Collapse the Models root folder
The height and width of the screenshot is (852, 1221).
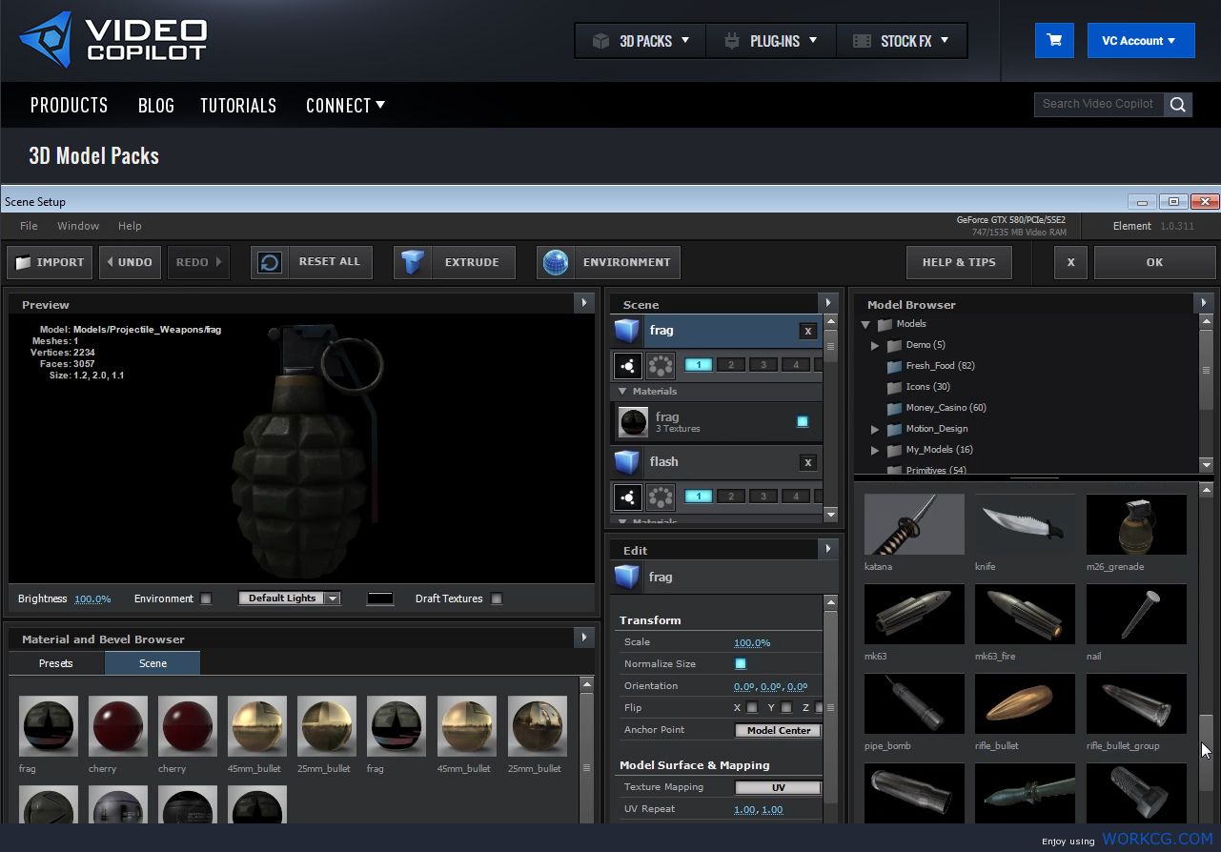tap(866, 325)
